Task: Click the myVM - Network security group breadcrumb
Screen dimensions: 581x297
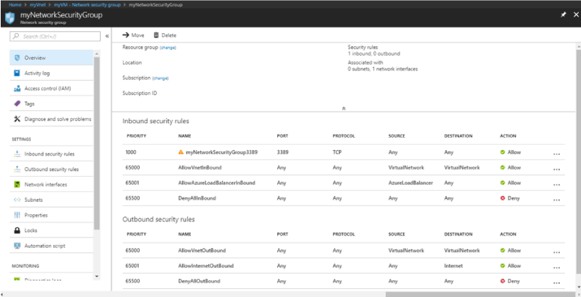Action: point(87,5)
